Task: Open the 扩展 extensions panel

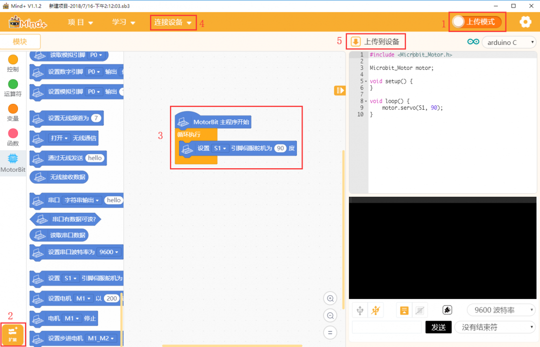Action: tap(12, 334)
